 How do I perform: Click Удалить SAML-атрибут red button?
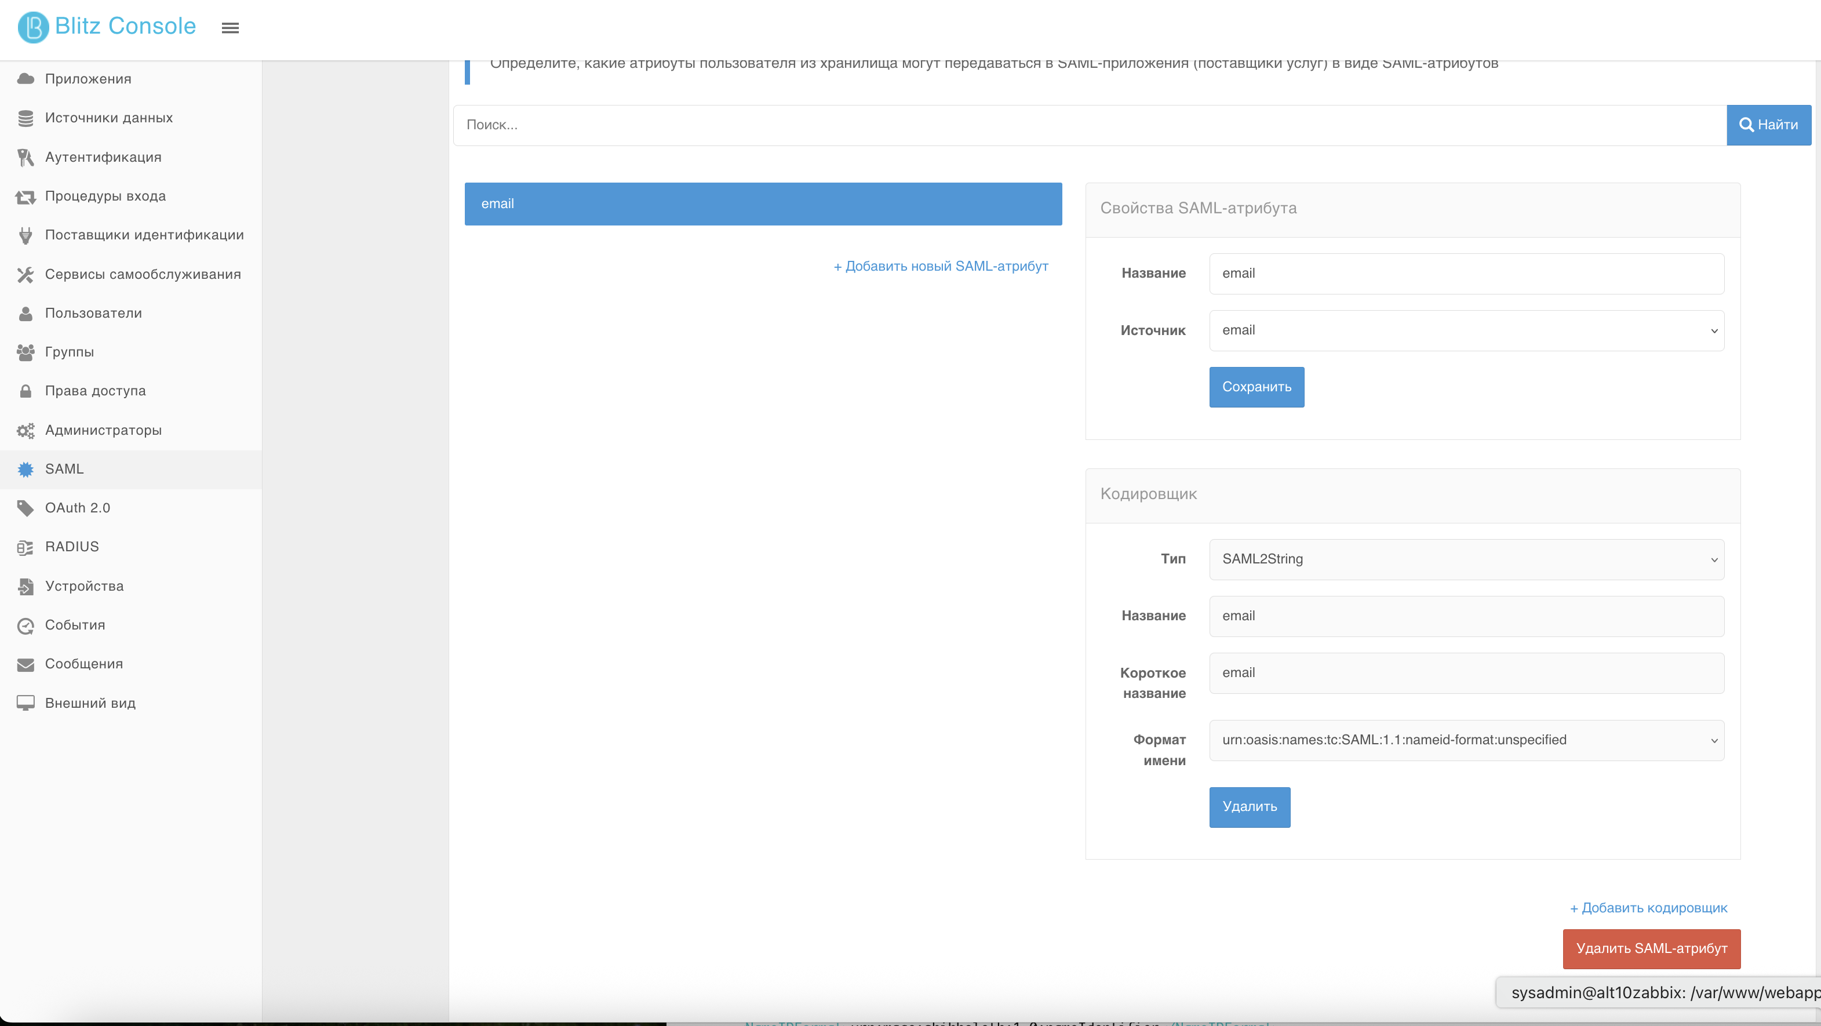[1651, 948]
